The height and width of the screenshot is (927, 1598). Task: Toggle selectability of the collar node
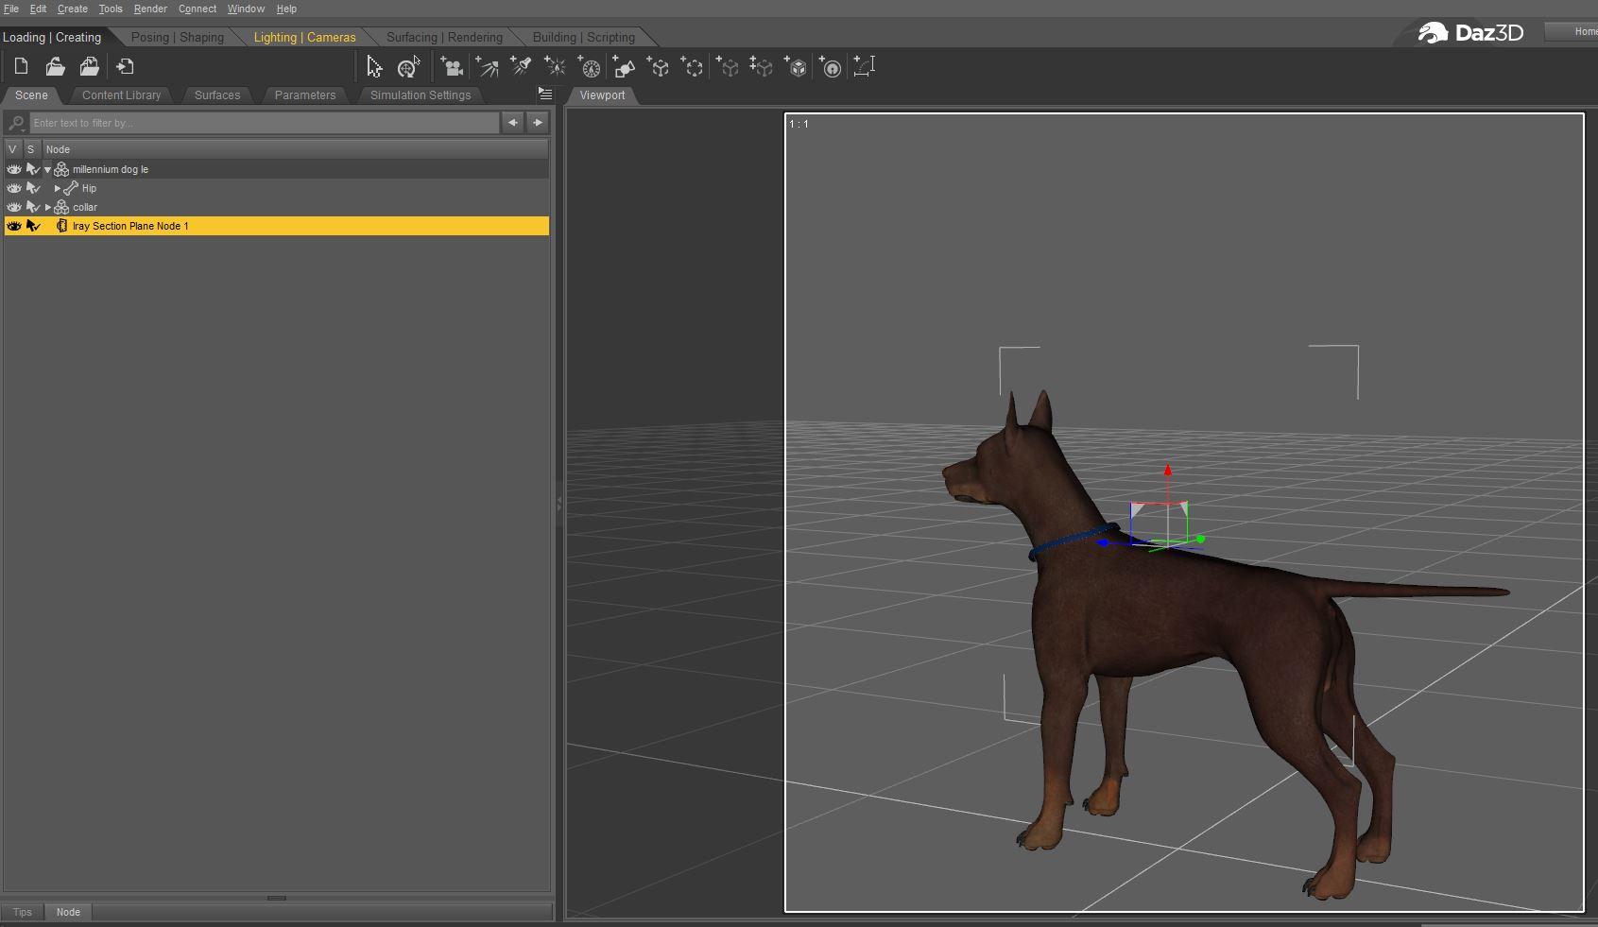33,207
